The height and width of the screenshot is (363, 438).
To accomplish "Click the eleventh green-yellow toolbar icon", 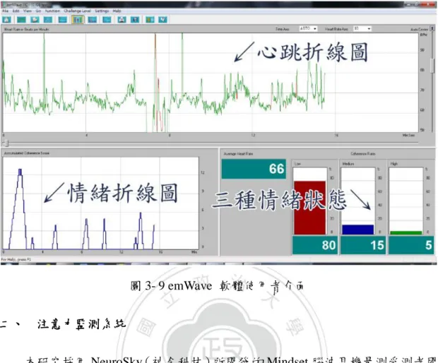I will point(150,20).
